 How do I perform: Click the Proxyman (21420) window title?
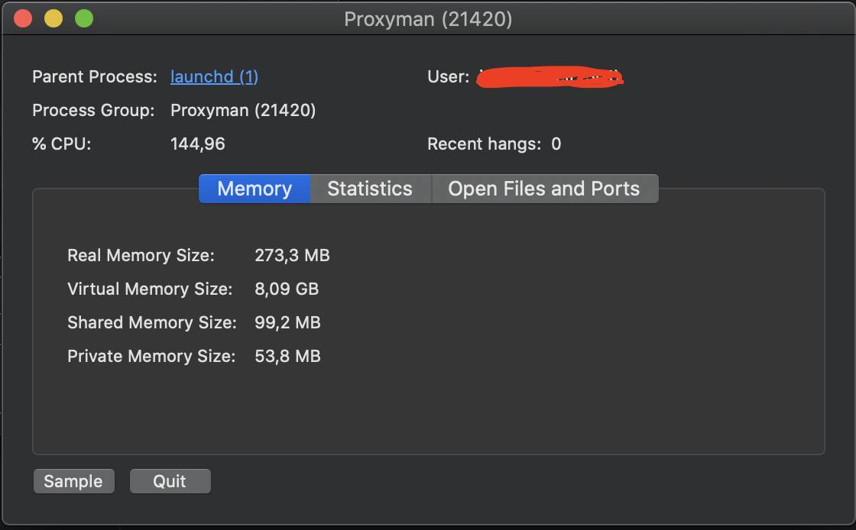pyautogui.click(x=428, y=19)
